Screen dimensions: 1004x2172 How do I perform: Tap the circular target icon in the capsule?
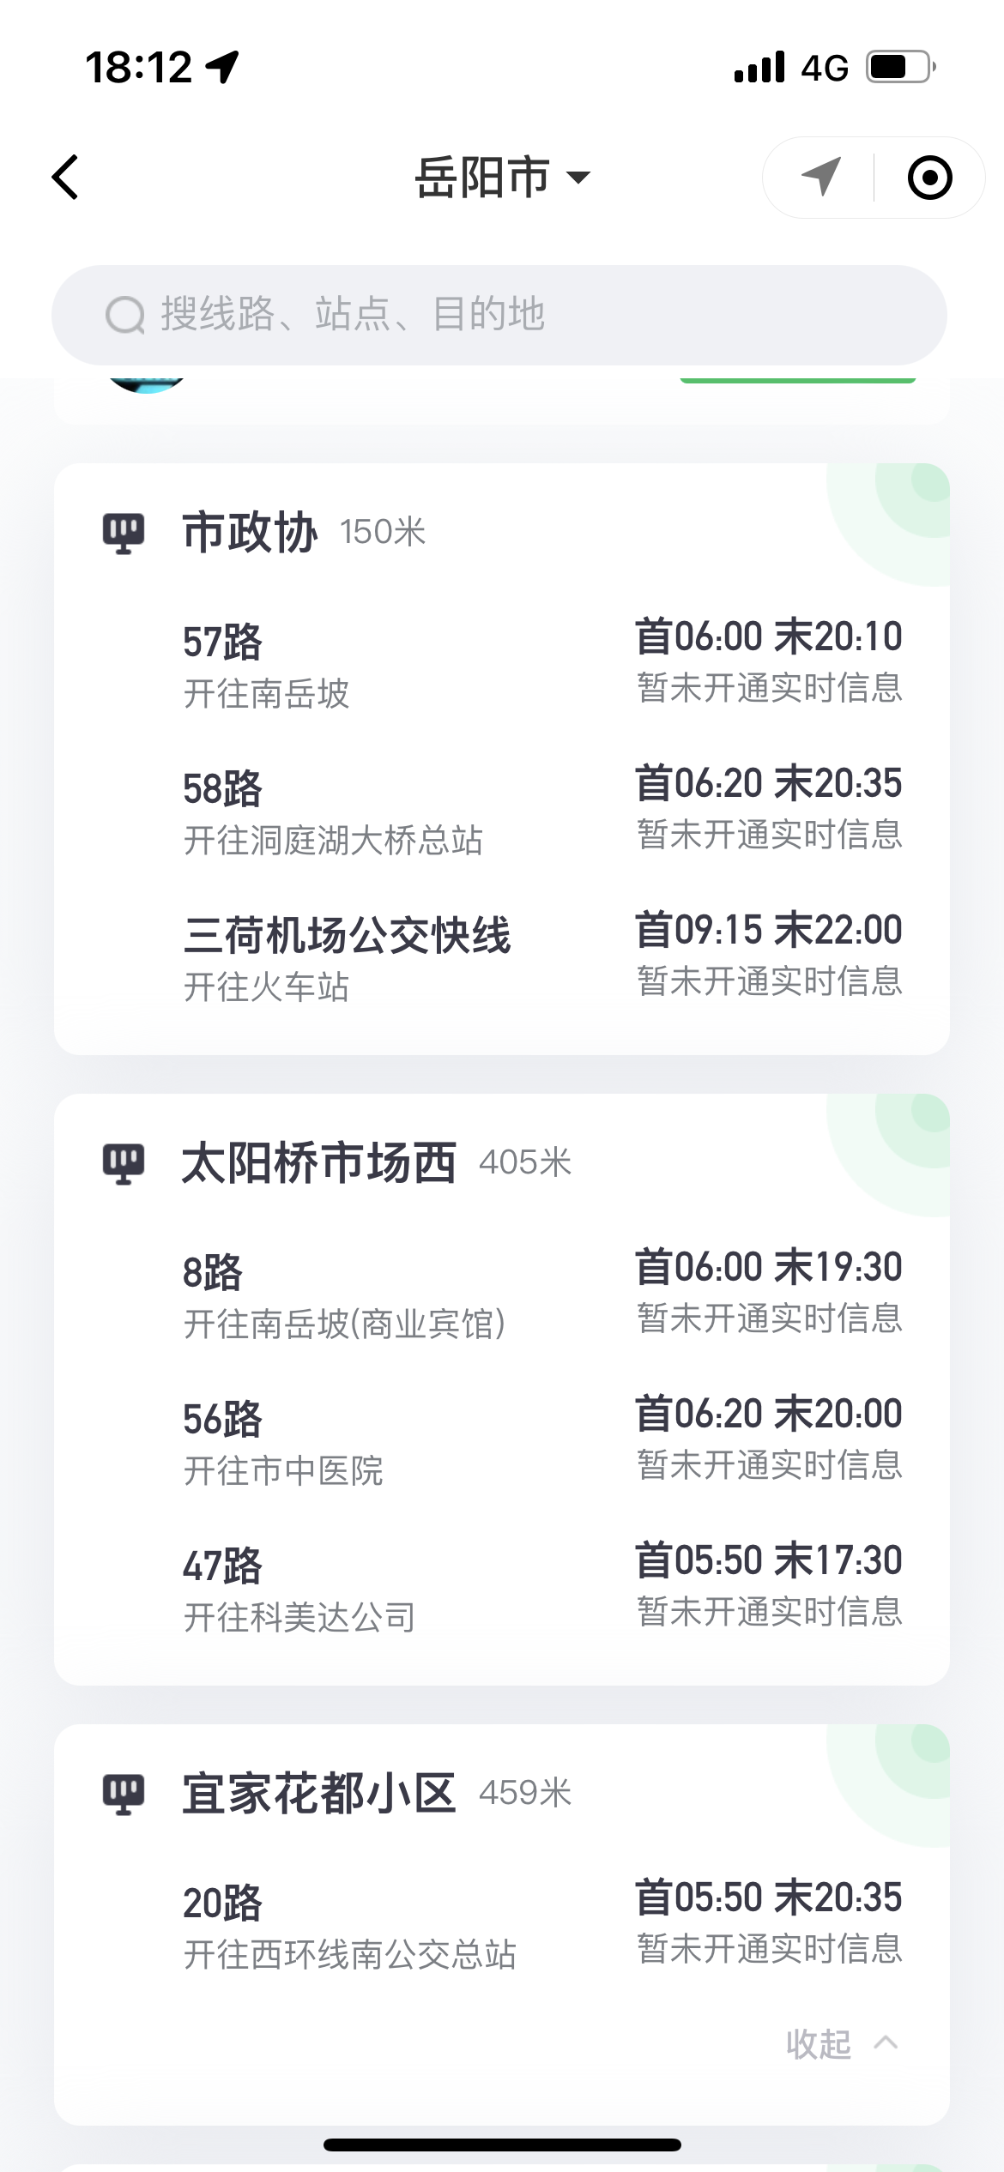929,178
